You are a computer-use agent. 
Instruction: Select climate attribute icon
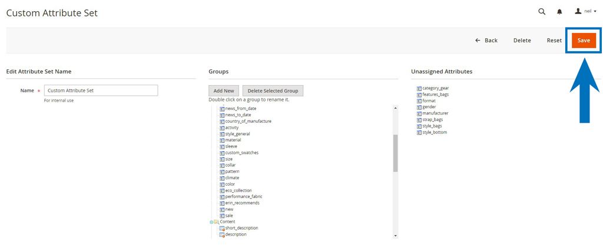(222, 178)
